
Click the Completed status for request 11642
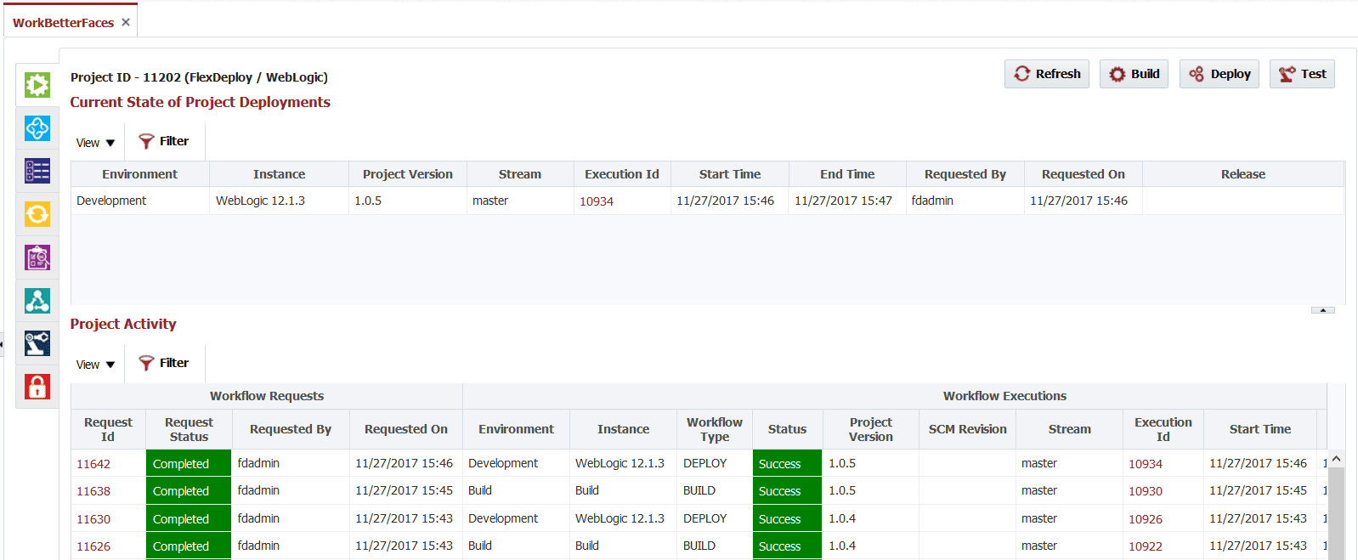tap(189, 463)
